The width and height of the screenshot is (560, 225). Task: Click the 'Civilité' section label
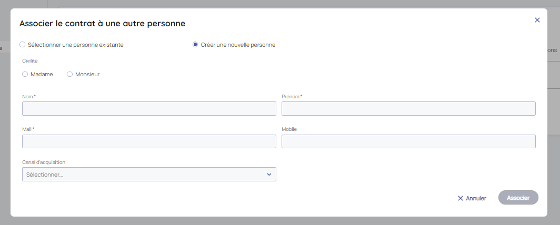[x=30, y=61]
